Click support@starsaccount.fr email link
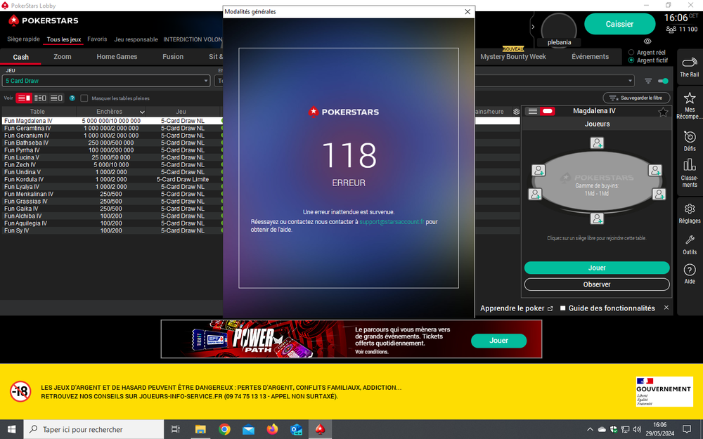This screenshot has height=439, width=703. [392, 222]
